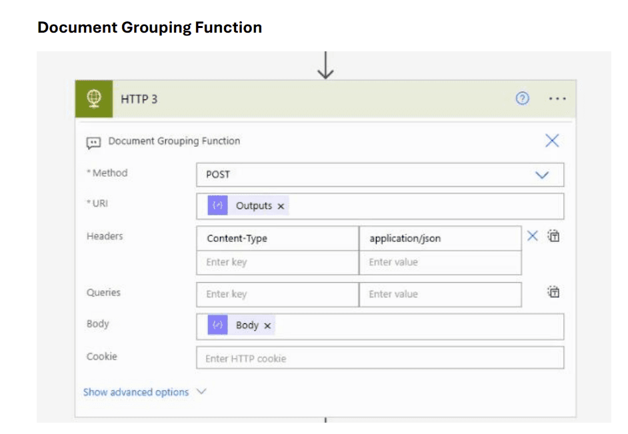The height and width of the screenshot is (434, 628).
Task: Click the empty Headers Enter value field
Action: [x=440, y=263]
